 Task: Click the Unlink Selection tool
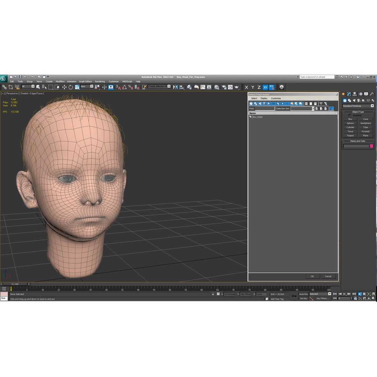click(10, 87)
